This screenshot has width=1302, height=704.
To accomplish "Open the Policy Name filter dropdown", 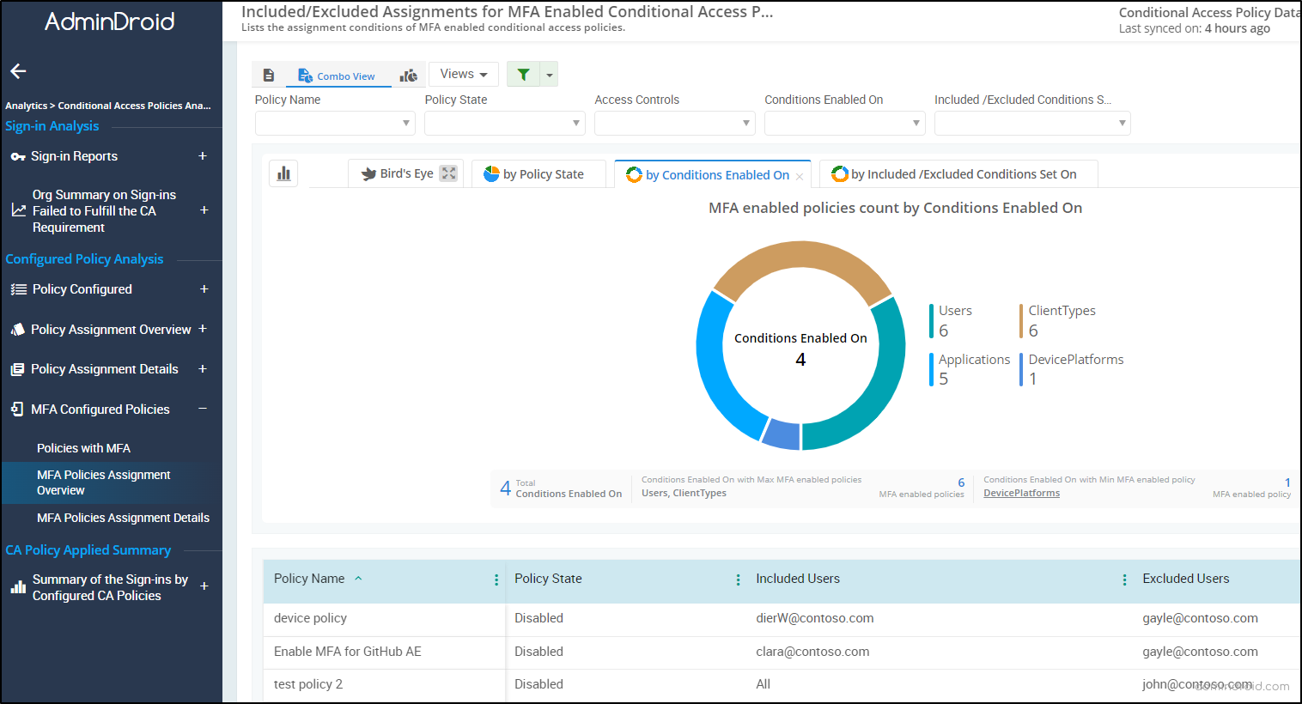I will tap(334, 123).
